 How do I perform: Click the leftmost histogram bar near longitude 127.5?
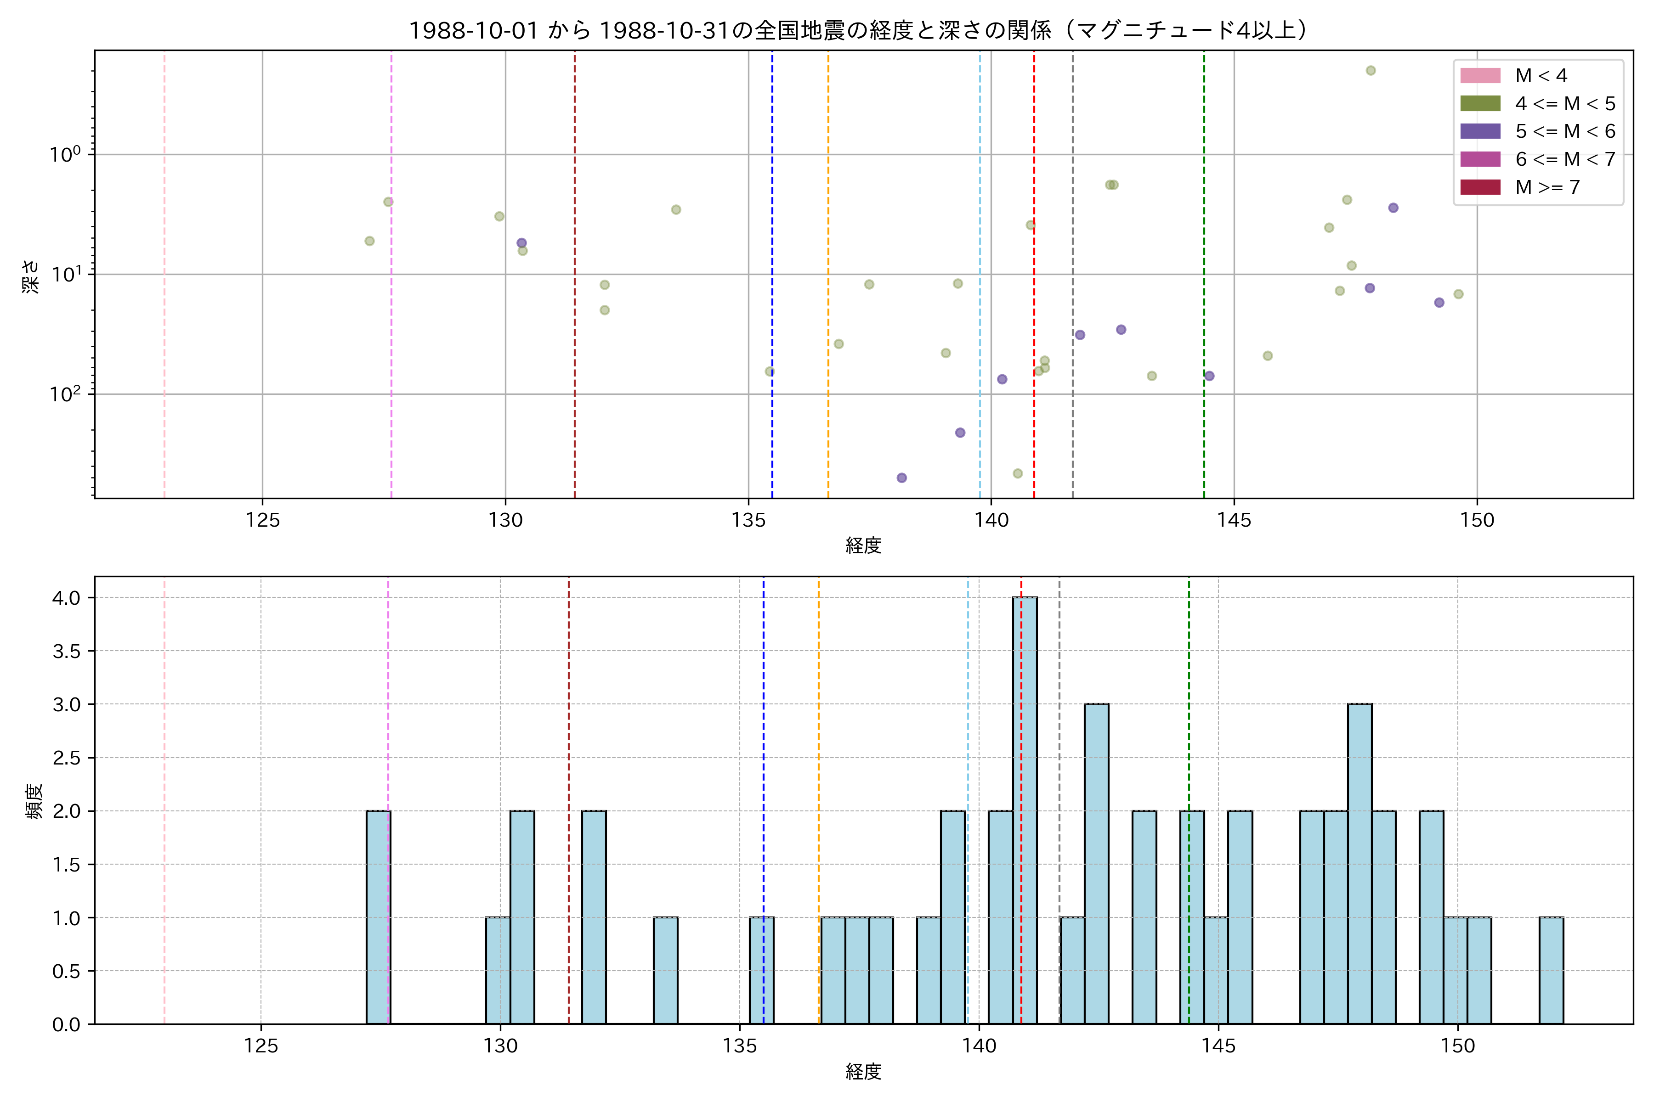[378, 917]
